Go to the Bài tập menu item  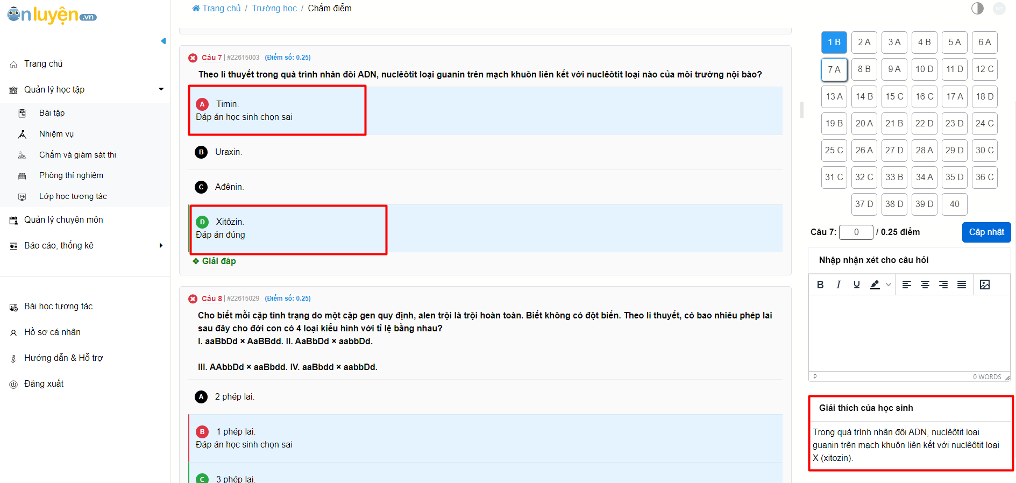[52, 113]
